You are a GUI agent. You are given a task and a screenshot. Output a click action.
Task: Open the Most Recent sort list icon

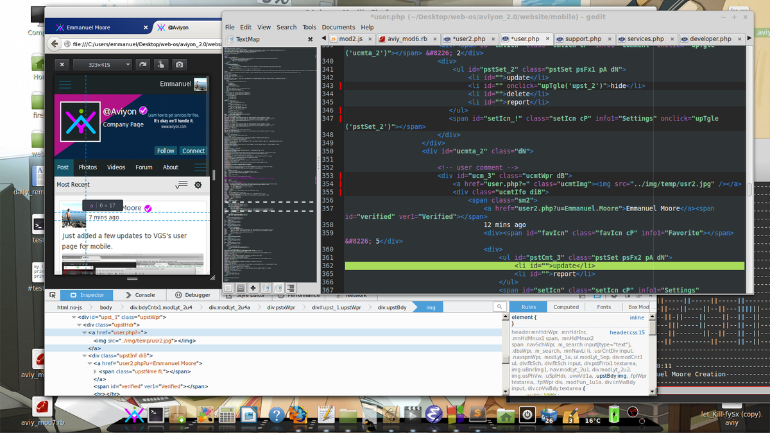[x=181, y=185]
